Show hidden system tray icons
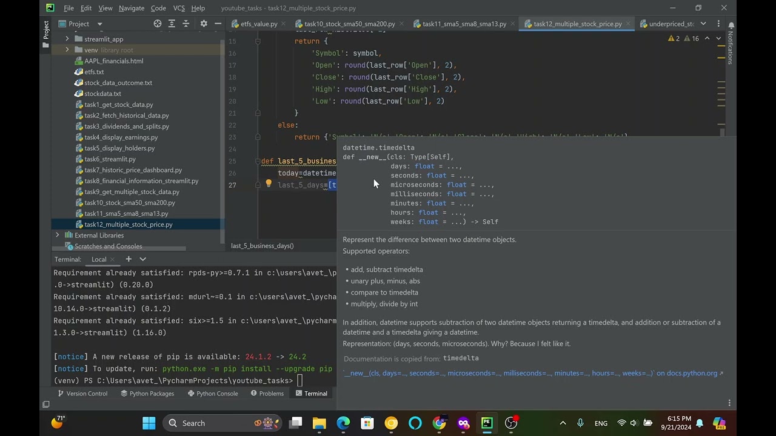The width and height of the screenshot is (776, 436). 563,423
